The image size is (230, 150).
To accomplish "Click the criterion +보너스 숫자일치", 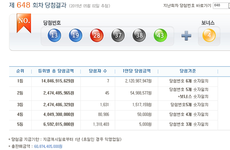I will point(193,96).
